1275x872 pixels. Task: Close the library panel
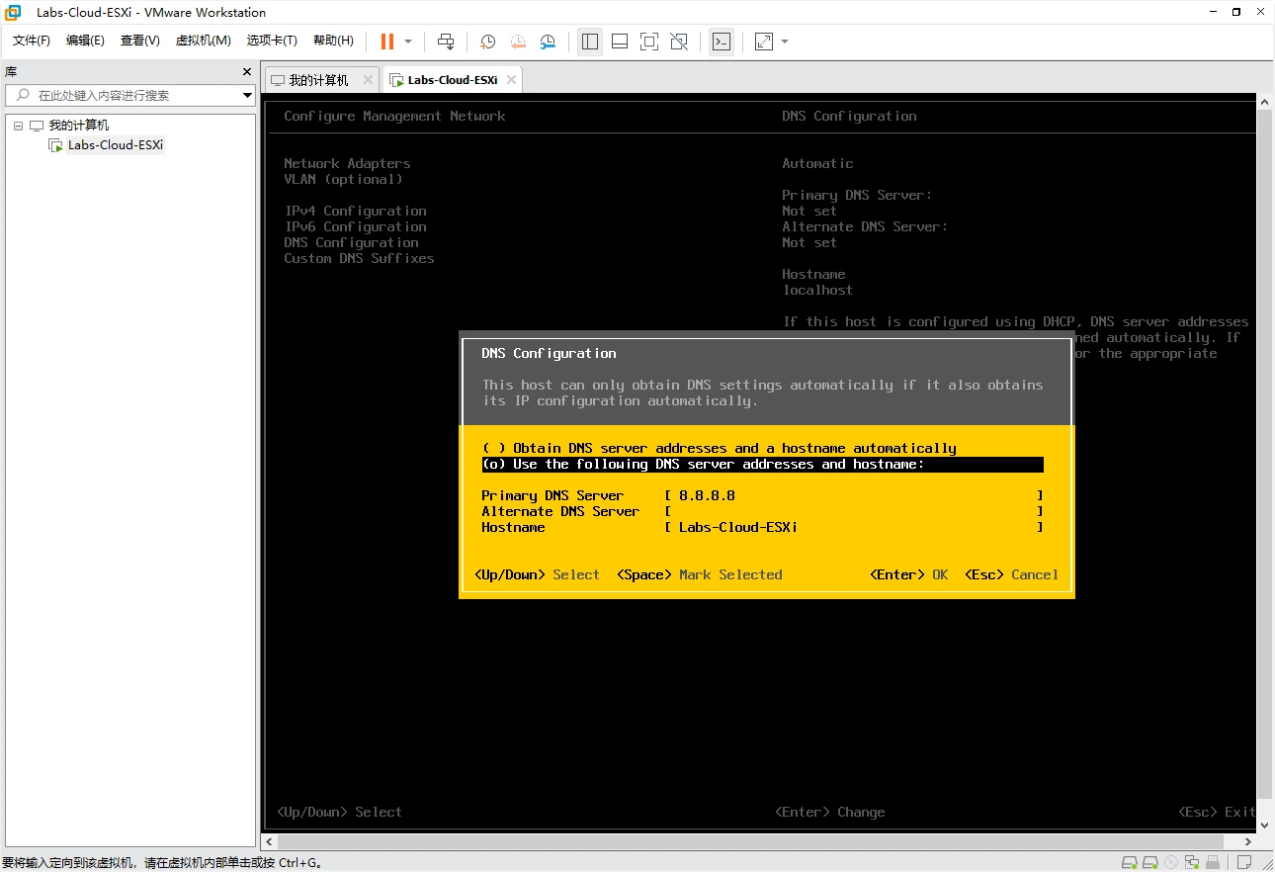click(x=247, y=72)
